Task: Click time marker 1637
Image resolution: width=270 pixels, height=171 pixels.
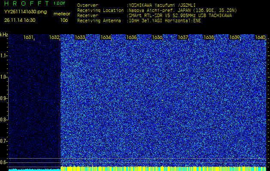Action: point(183,37)
